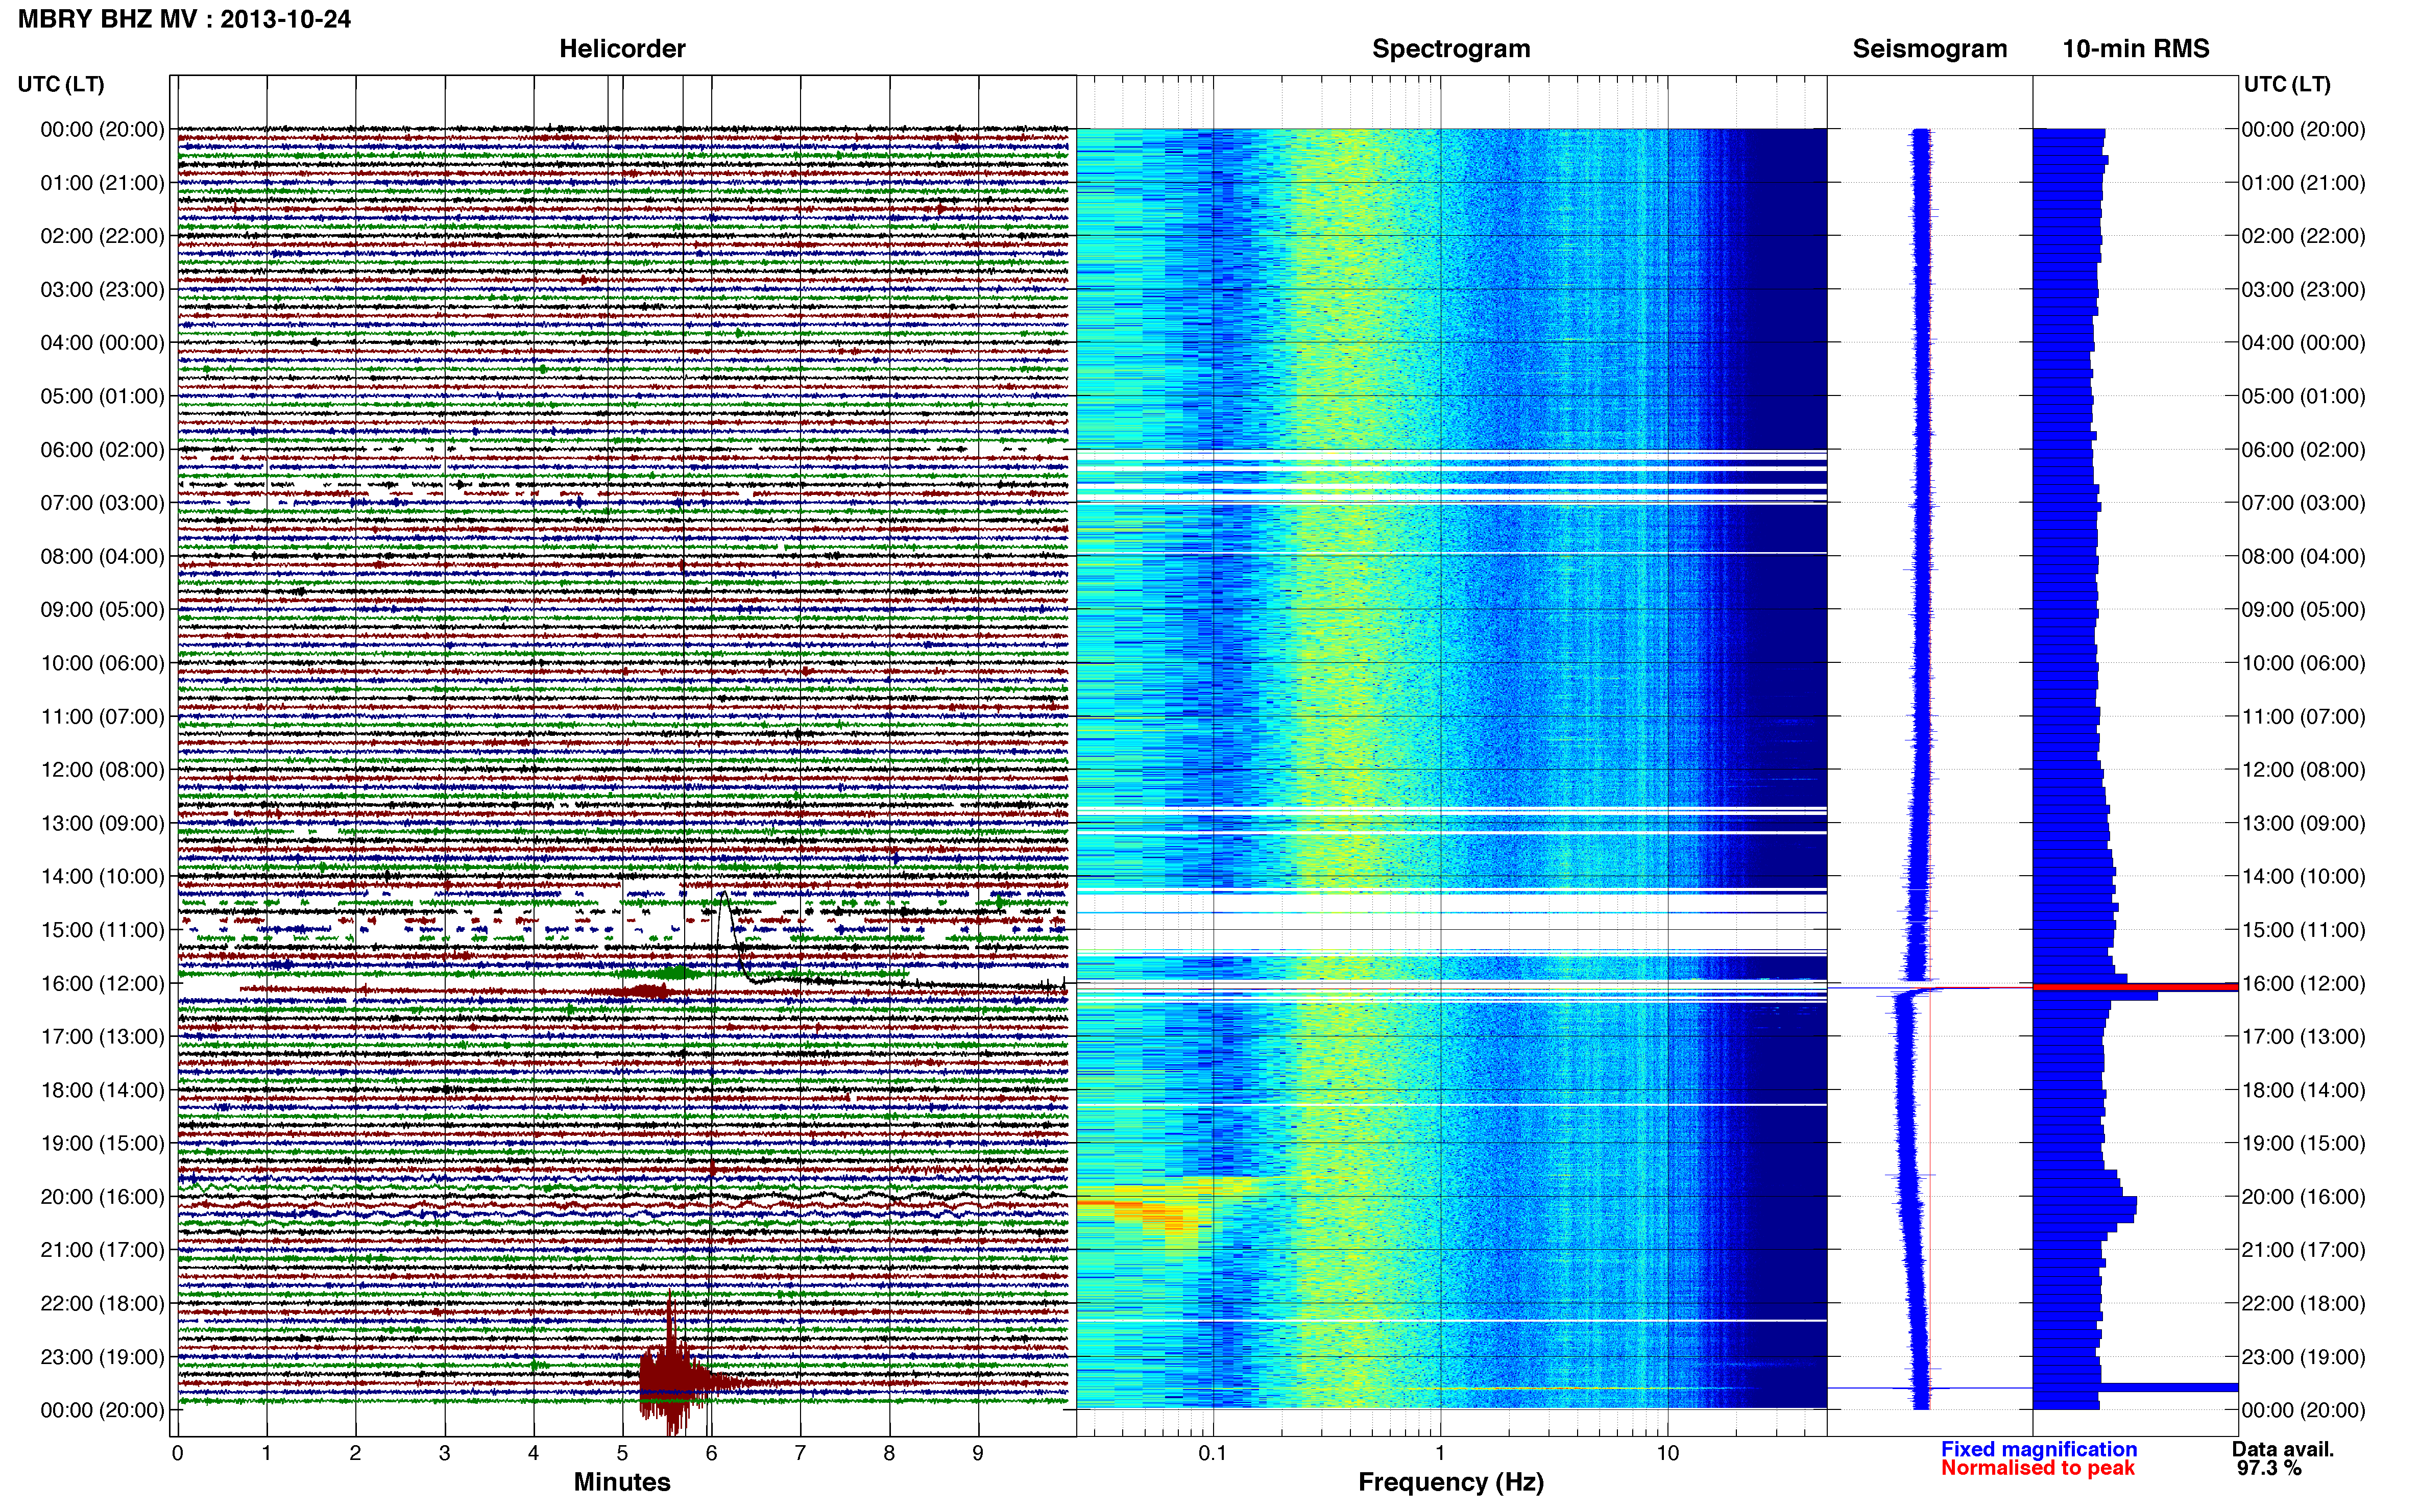The height and width of the screenshot is (1512, 2420).
Task: Click right-axis time label '02:00 (22:00)'
Action: coord(2304,236)
